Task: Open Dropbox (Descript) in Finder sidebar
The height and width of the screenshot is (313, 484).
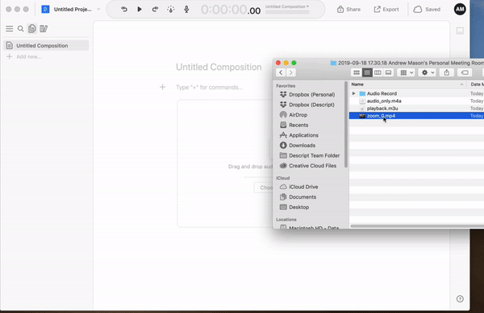Action: [x=307, y=105]
